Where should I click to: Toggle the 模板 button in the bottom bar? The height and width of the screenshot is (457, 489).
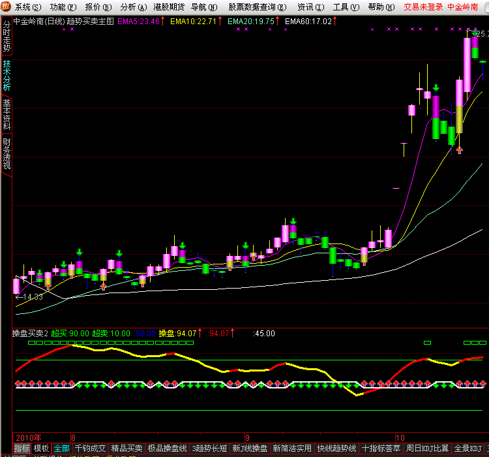coord(42,449)
